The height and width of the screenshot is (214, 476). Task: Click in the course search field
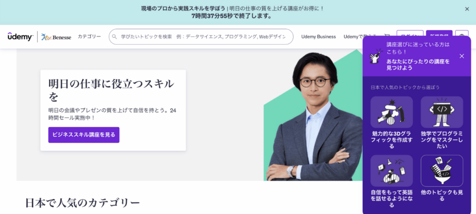click(201, 37)
